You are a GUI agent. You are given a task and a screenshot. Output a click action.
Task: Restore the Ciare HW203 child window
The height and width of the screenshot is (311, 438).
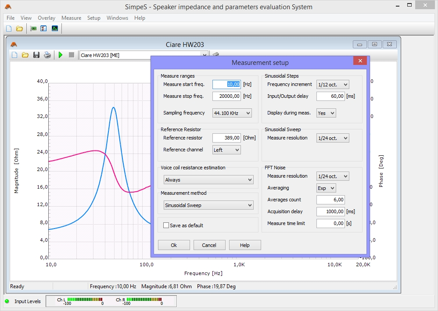coord(375,44)
